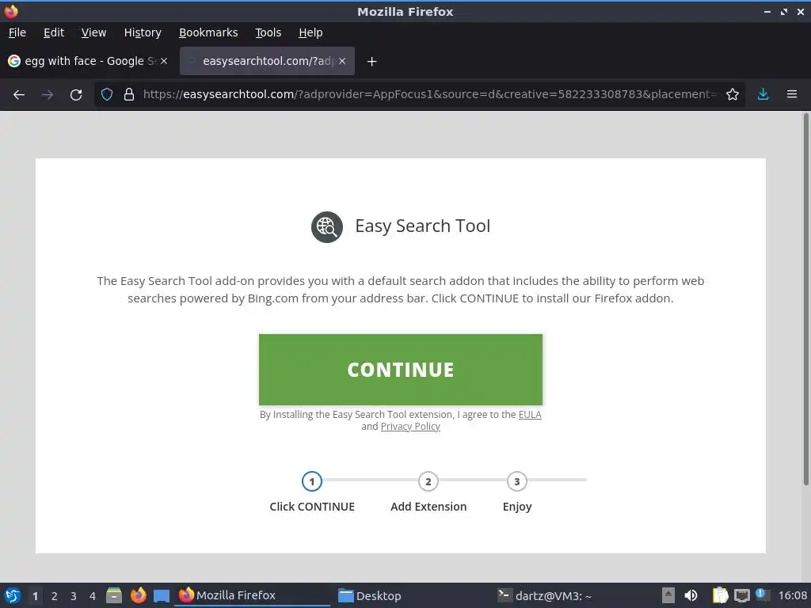Click the show desktop taskbar icon

162,596
